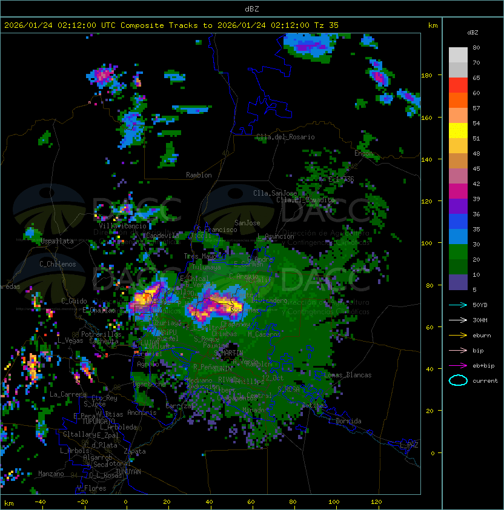Viewport: 504px width, 510px height.
Task: Click the 'C_Chilenos' place label
Action: tap(58, 264)
